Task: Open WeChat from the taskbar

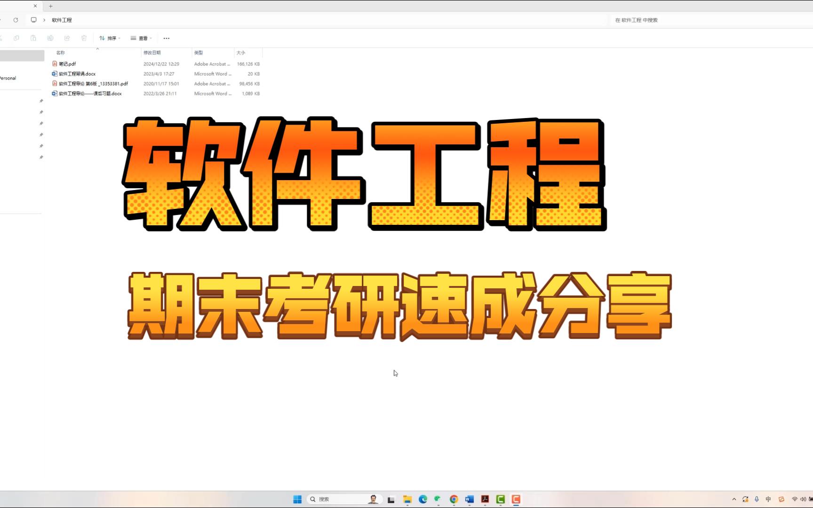Action: (438, 500)
